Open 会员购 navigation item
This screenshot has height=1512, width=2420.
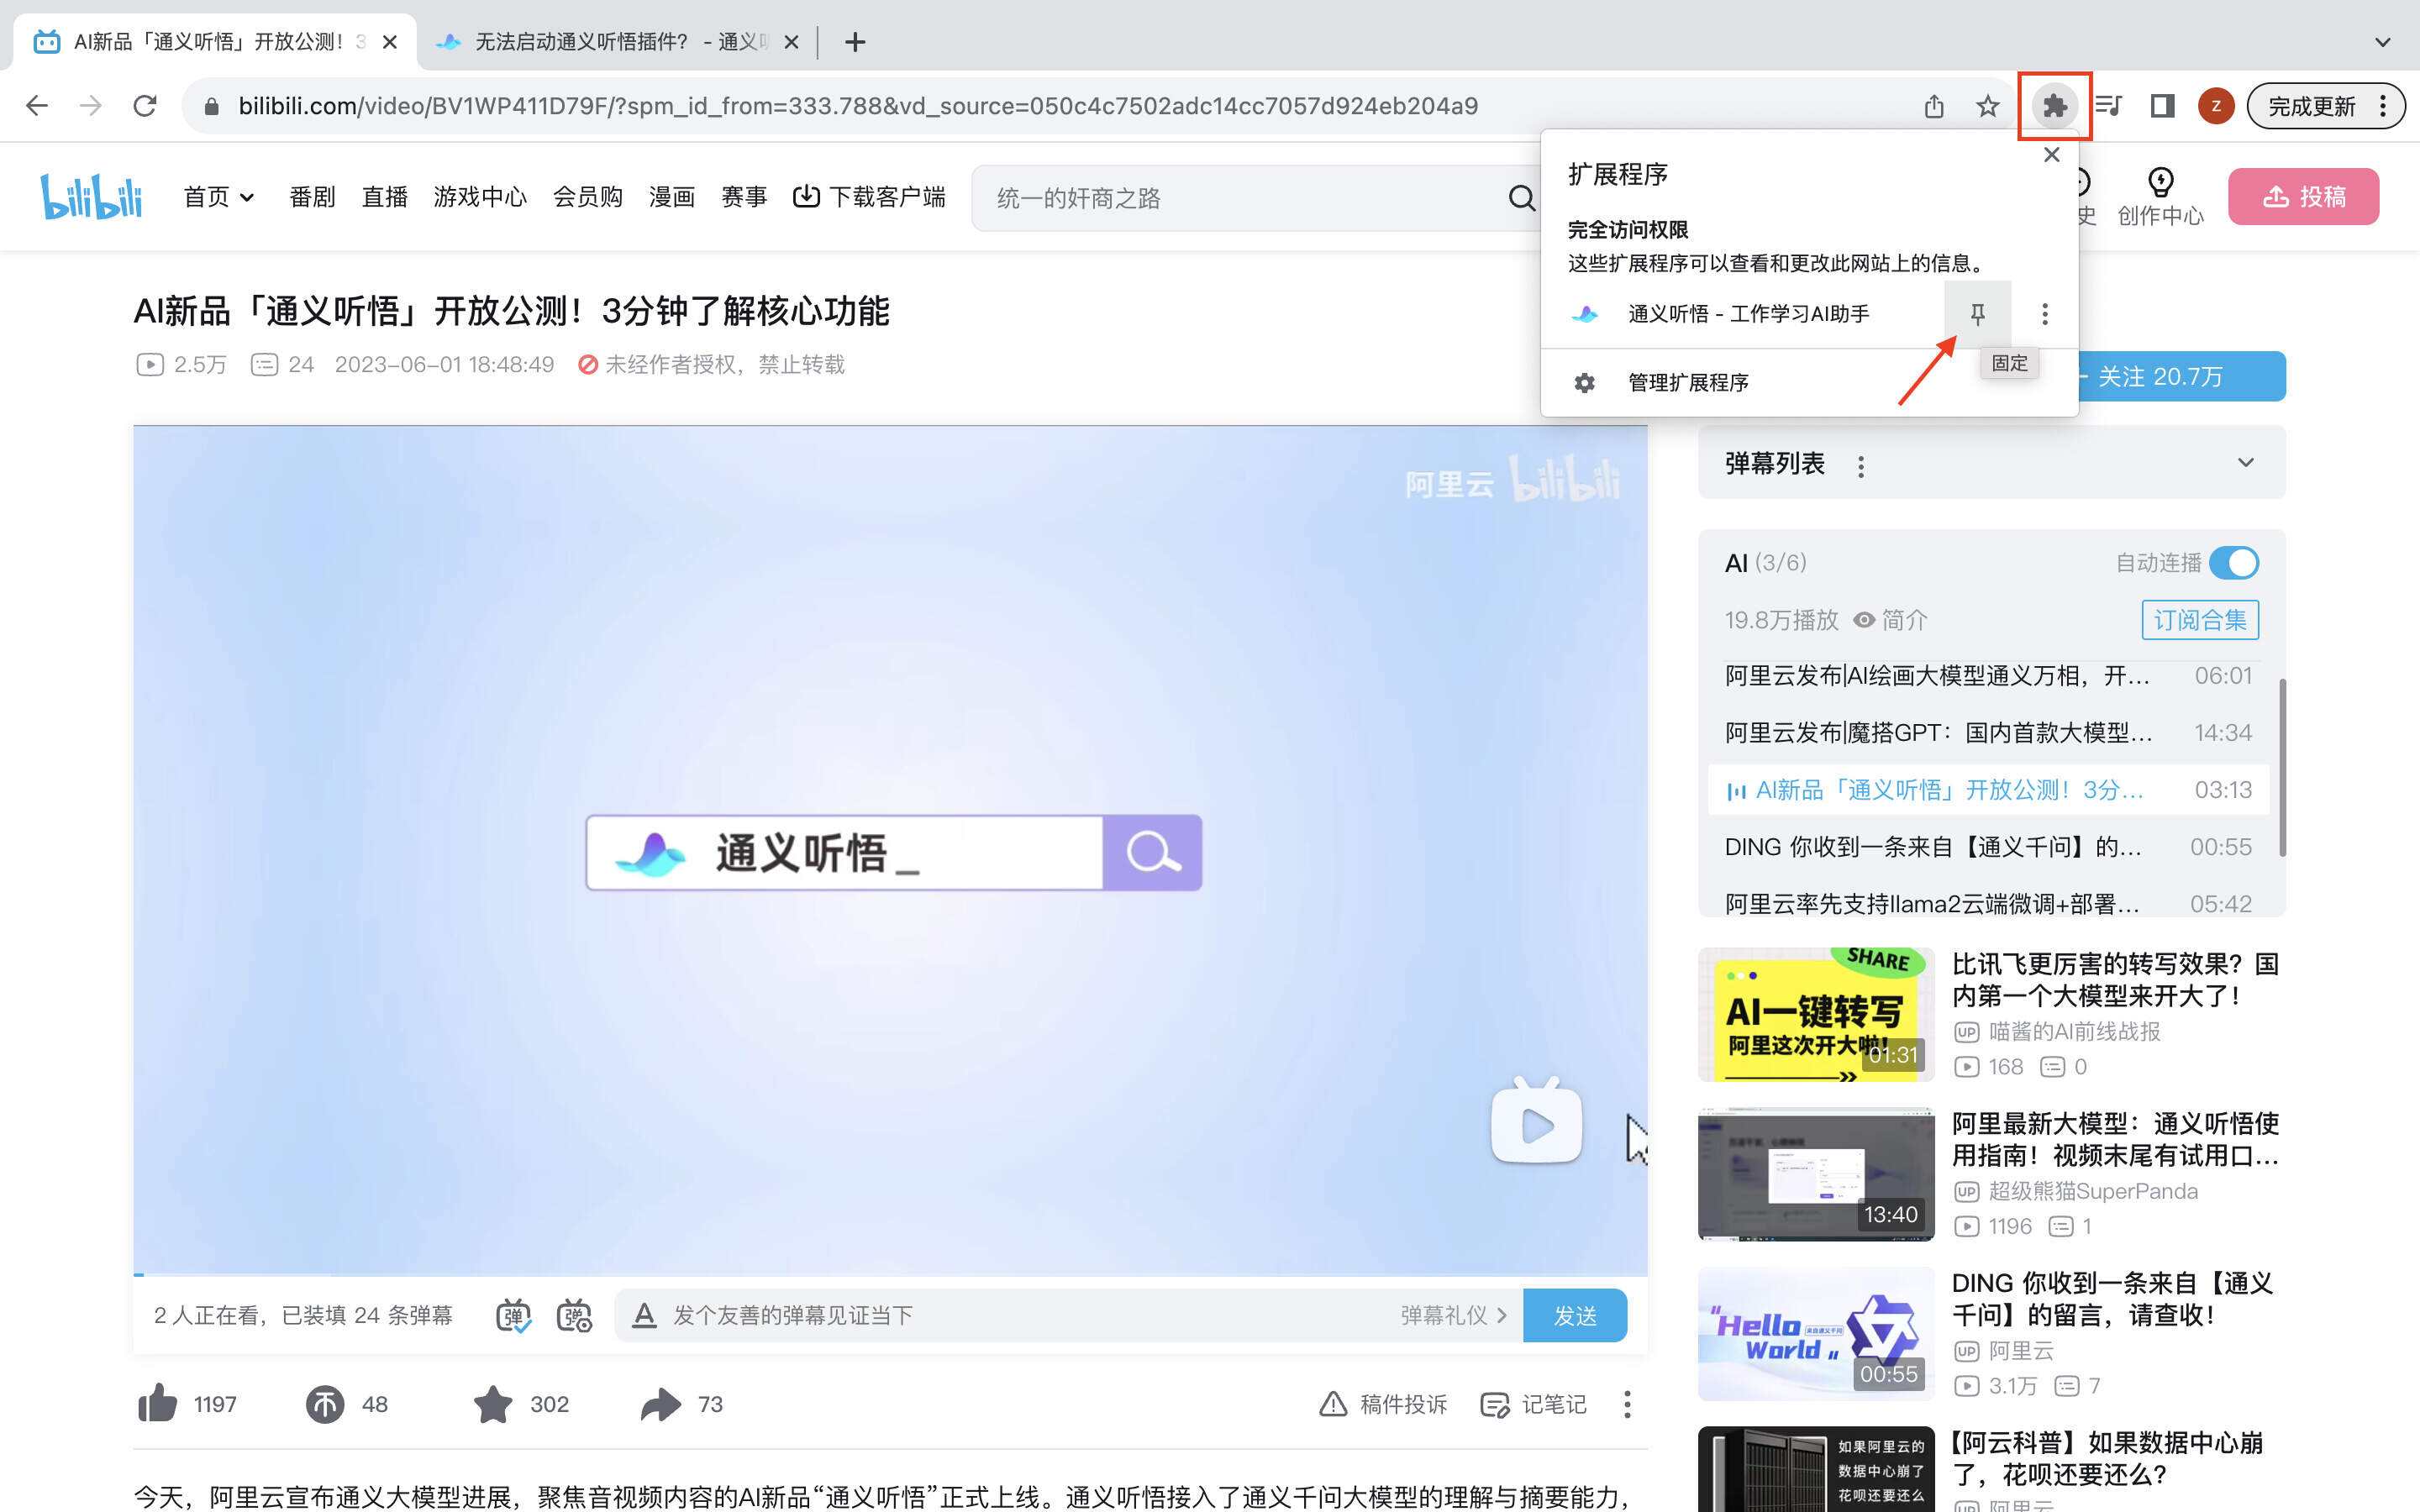coord(588,197)
